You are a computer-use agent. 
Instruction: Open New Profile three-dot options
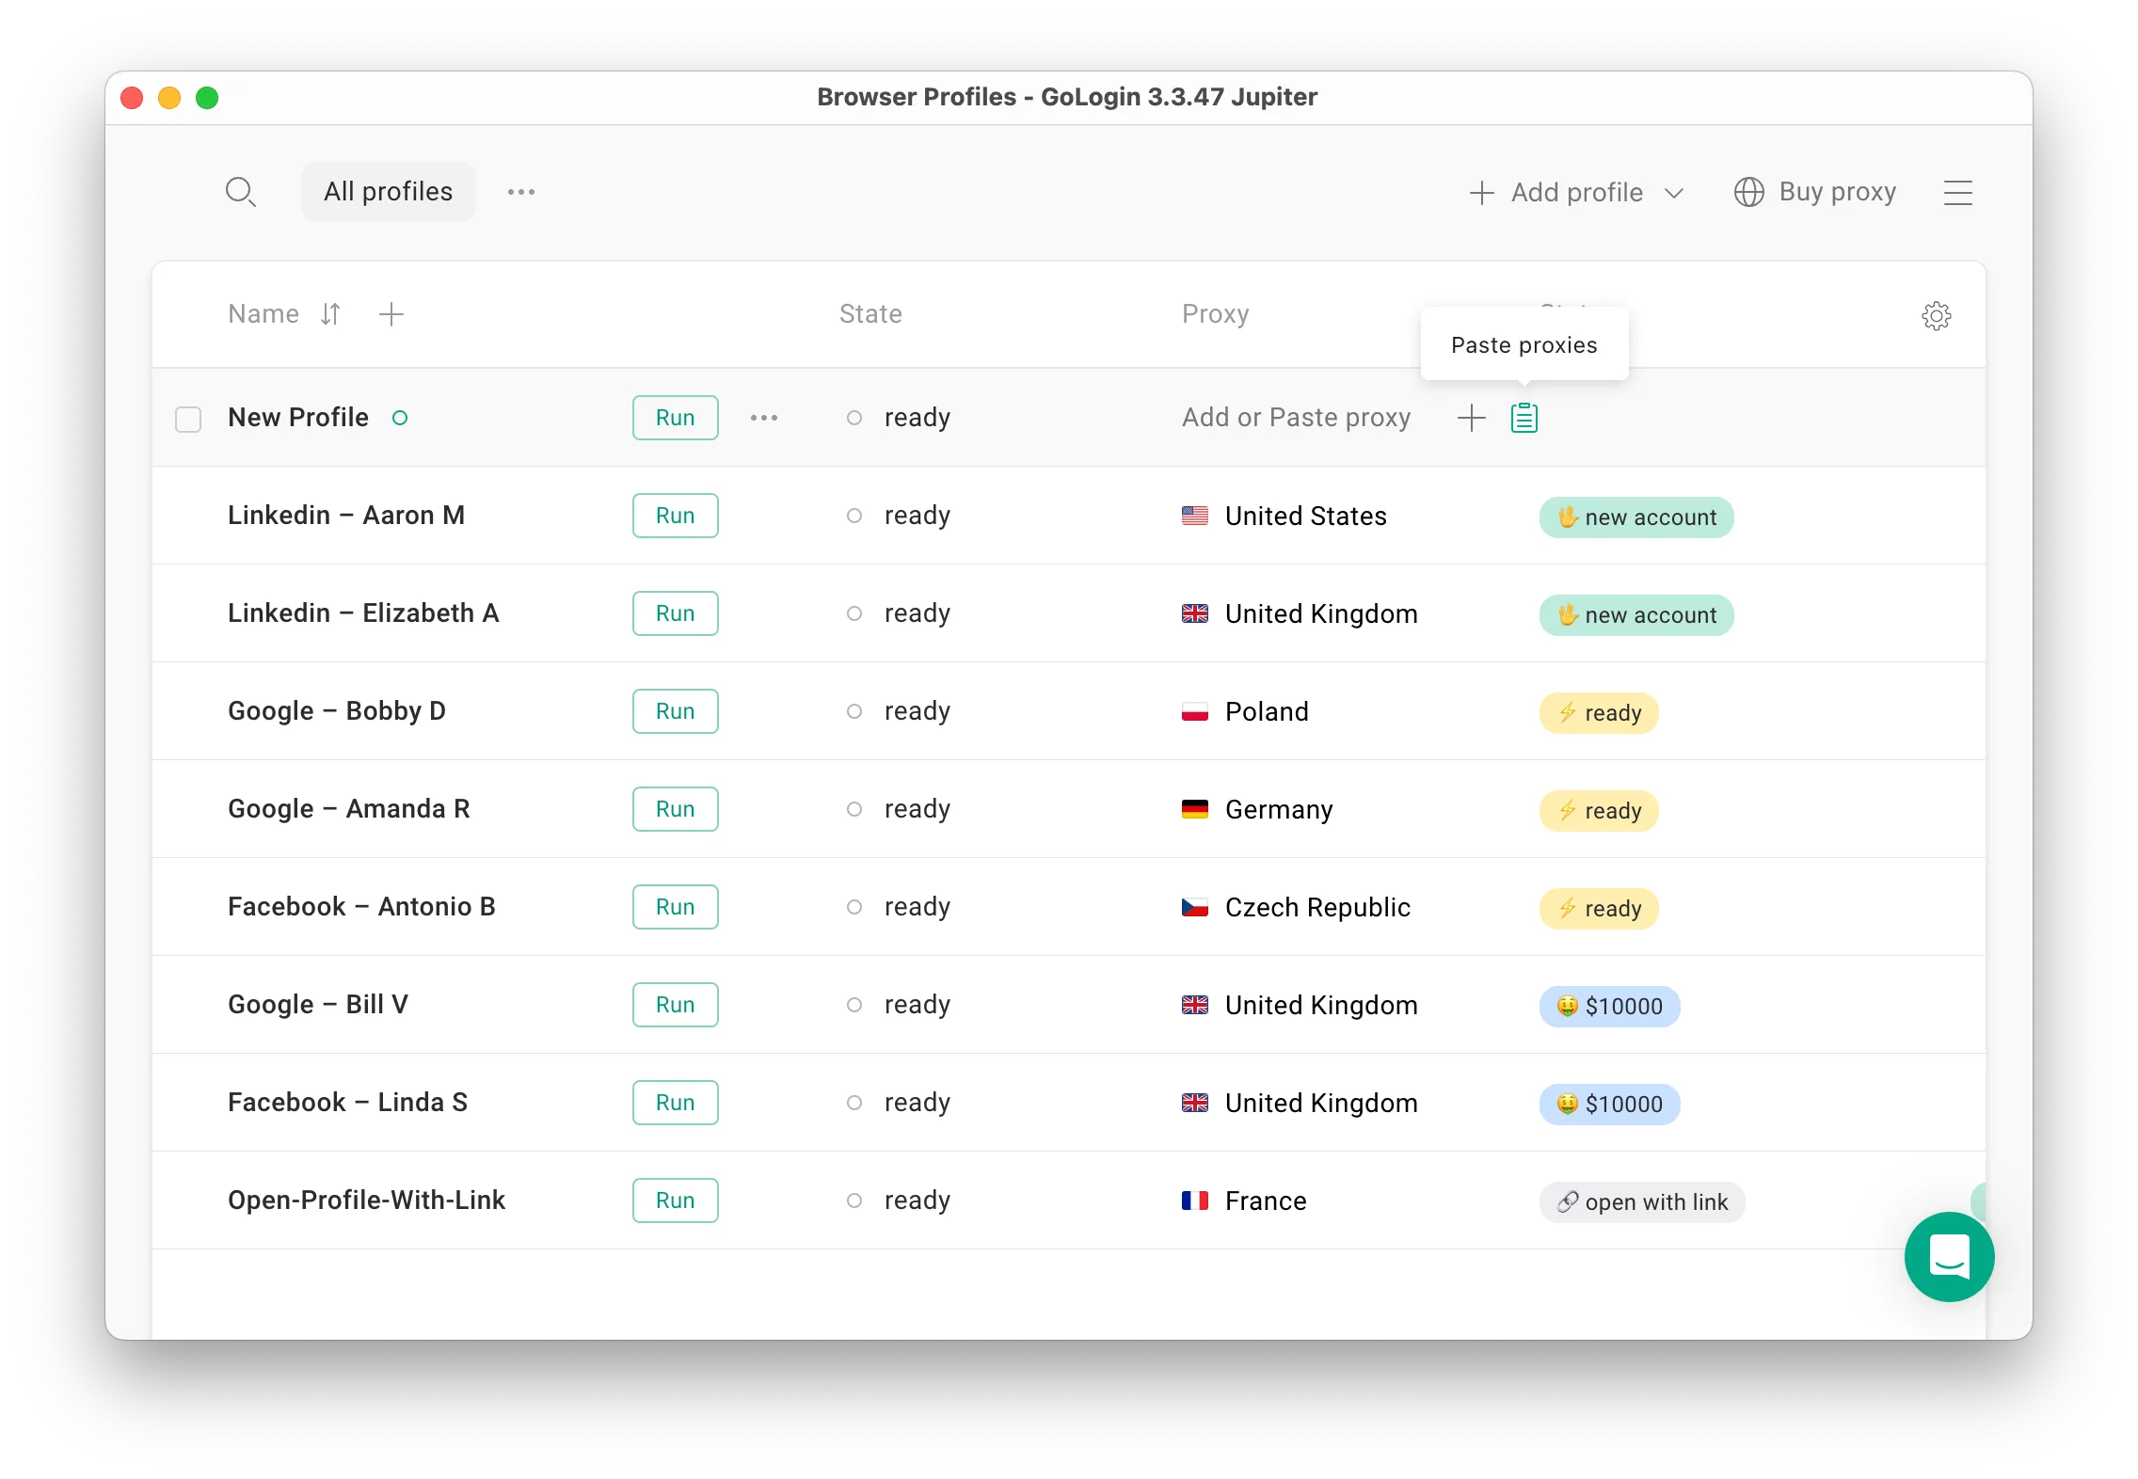coord(764,418)
